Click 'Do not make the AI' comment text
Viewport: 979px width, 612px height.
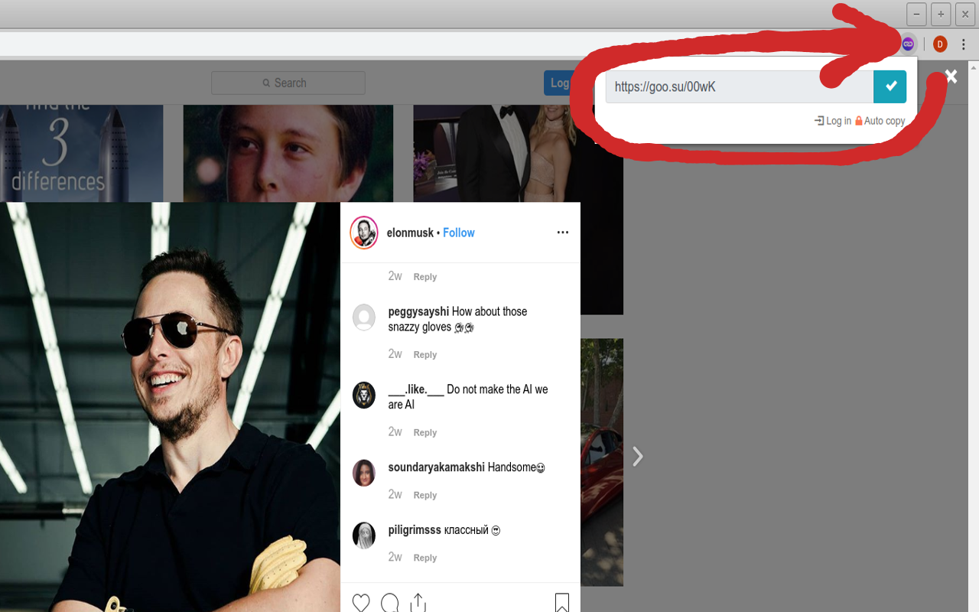point(468,397)
